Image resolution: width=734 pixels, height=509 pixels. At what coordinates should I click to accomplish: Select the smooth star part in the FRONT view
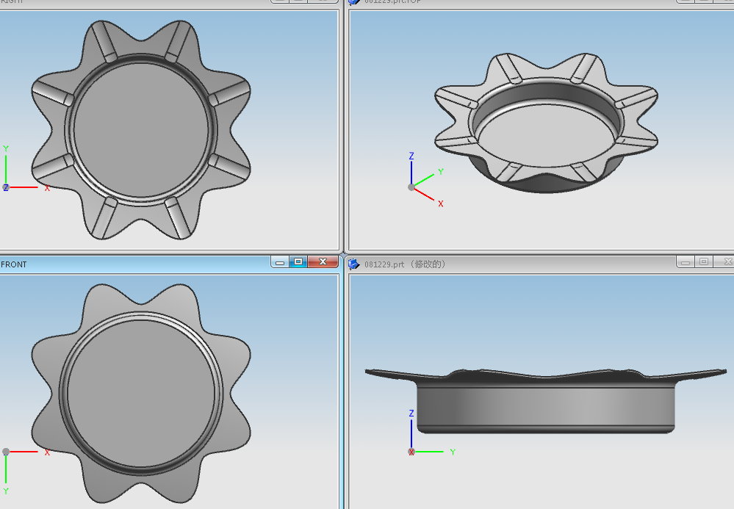[141, 394]
